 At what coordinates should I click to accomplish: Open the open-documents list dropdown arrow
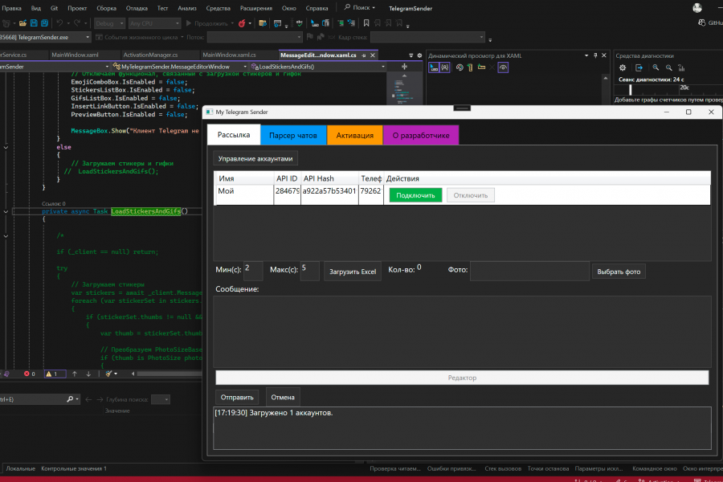coord(411,55)
